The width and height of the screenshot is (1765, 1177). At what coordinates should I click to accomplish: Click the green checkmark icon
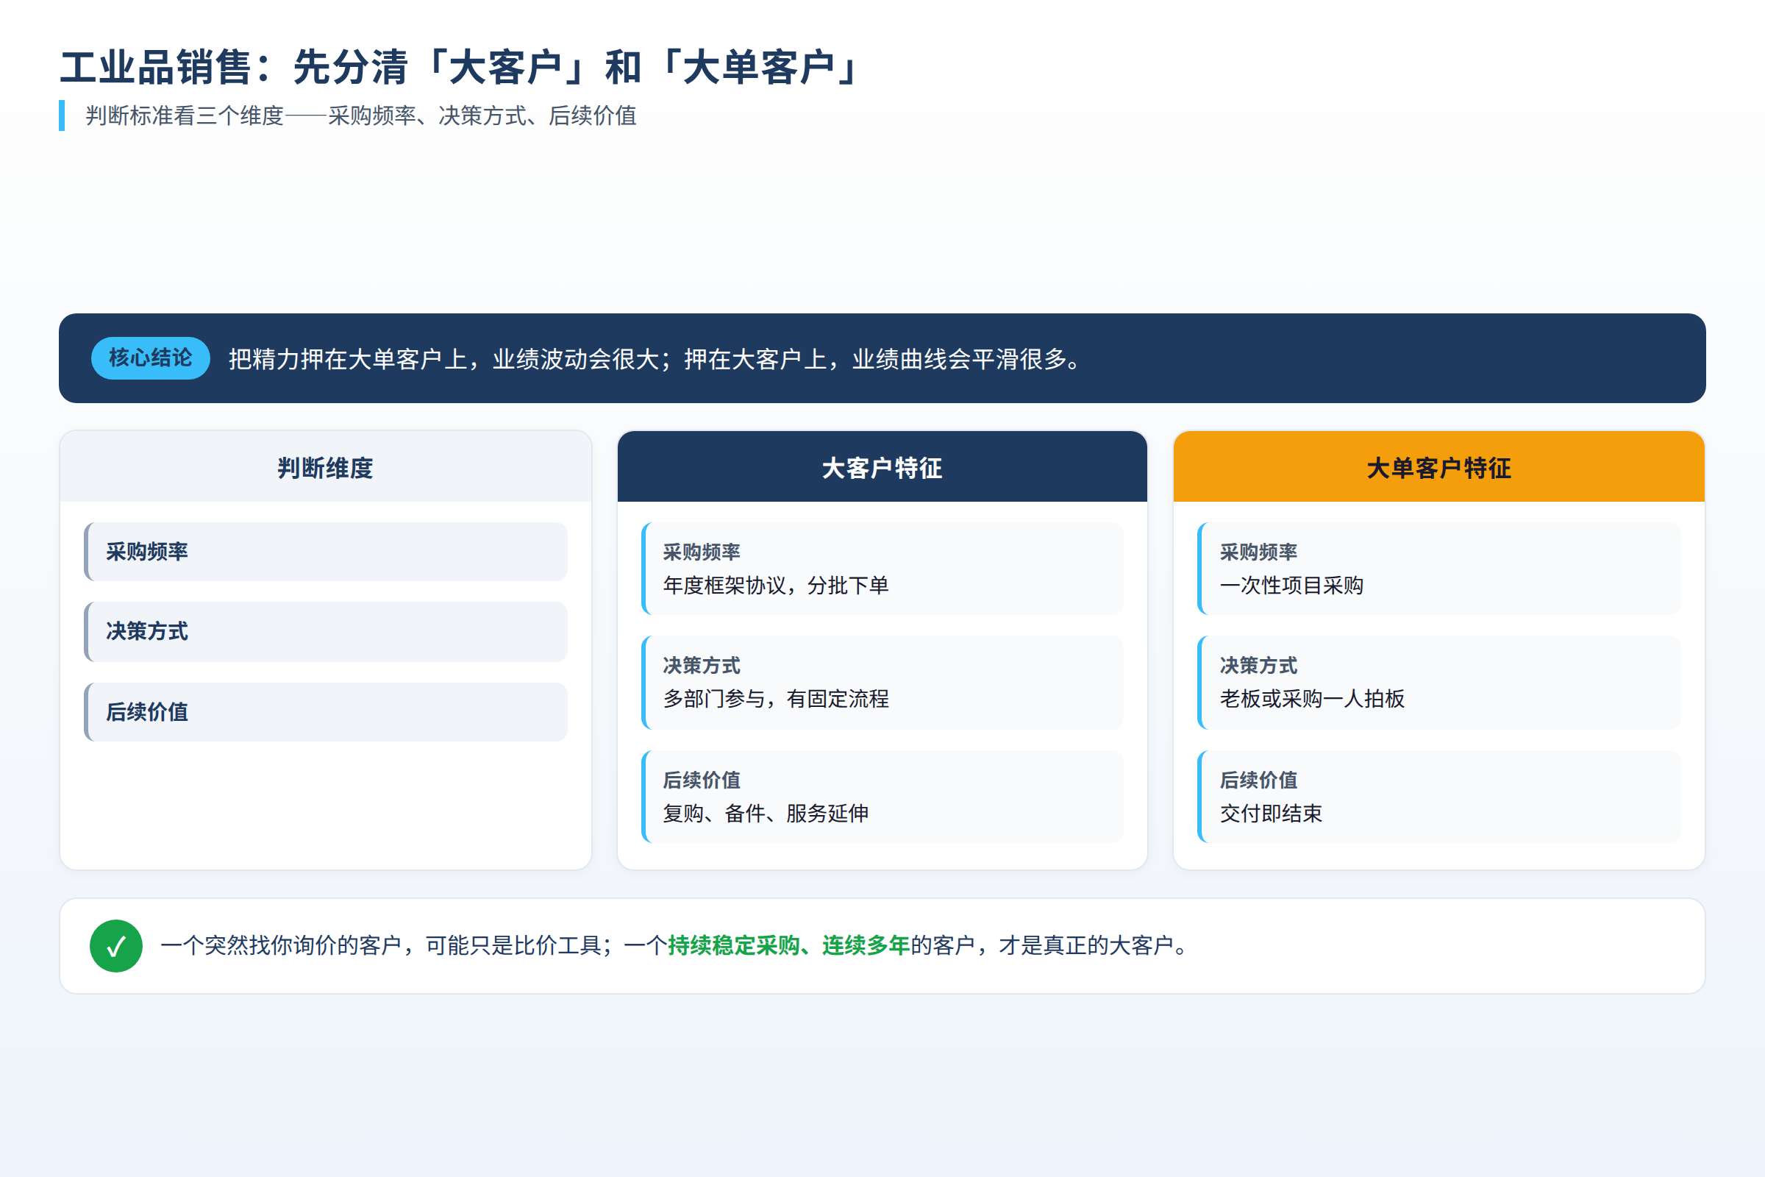coord(116,946)
